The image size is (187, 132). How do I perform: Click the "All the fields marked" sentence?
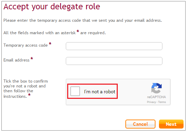point(55,32)
